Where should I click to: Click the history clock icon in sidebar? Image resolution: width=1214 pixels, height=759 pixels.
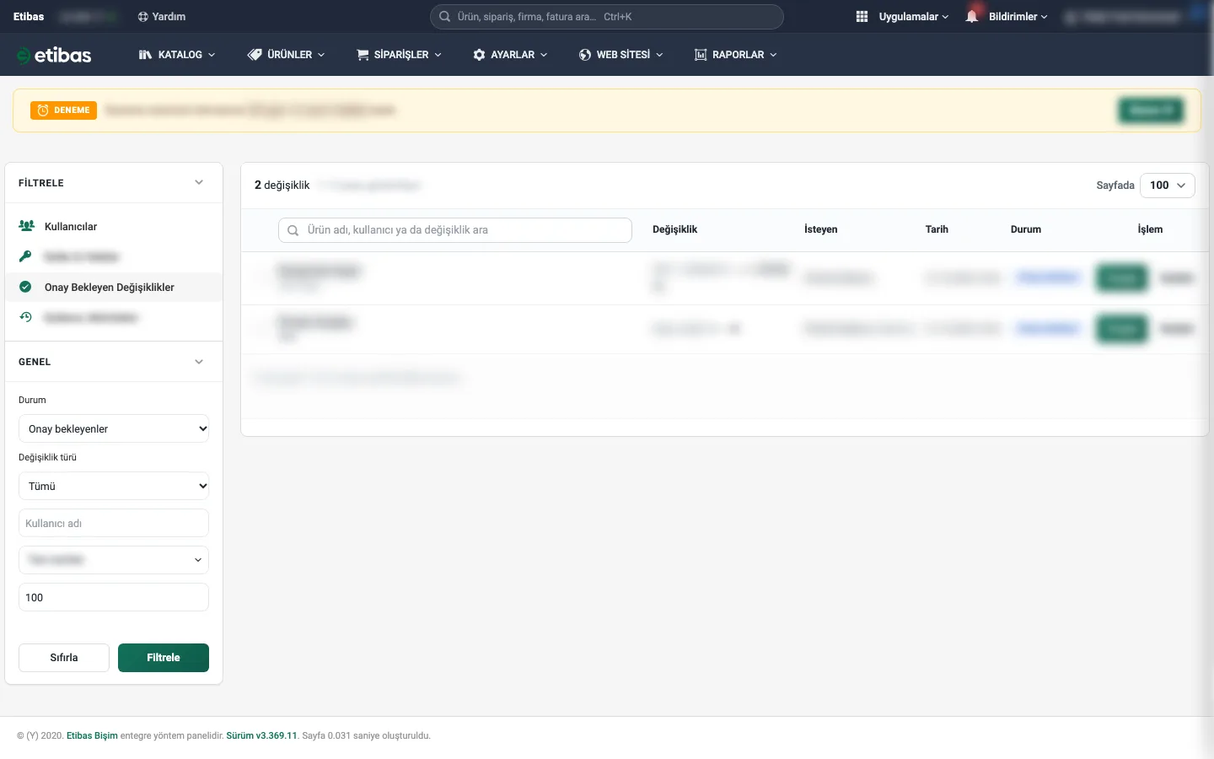coord(25,317)
